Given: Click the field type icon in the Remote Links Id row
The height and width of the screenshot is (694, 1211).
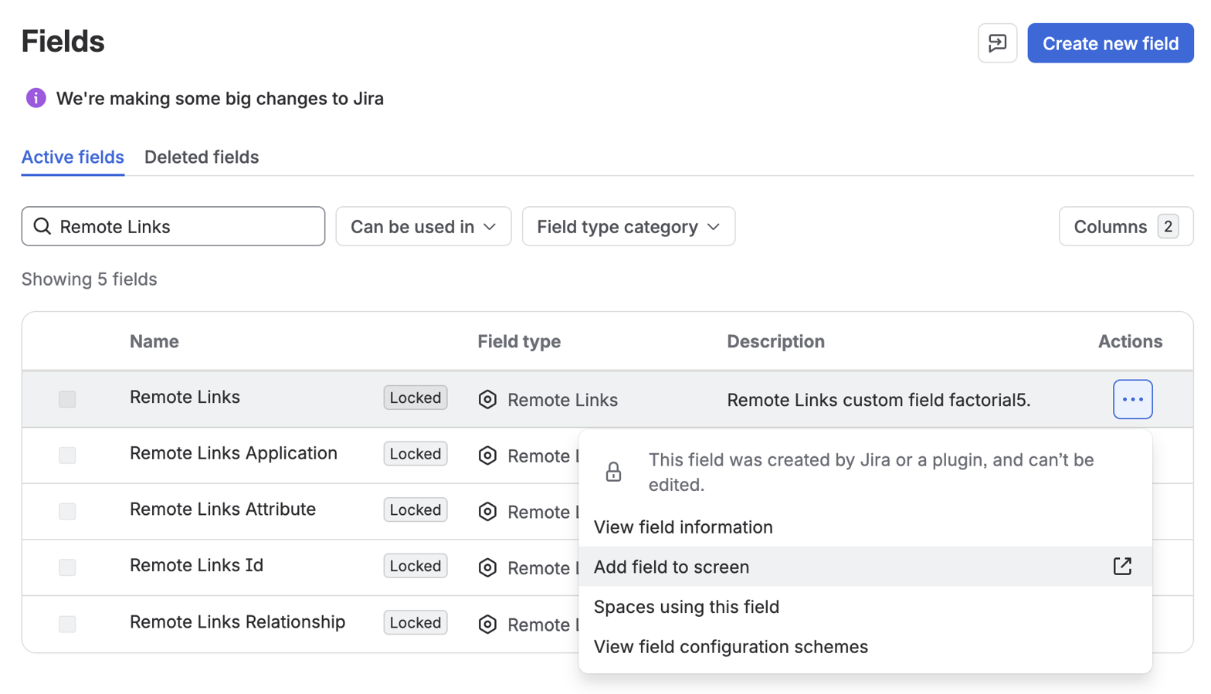Looking at the screenshot, I should click(x=487, y=567).
